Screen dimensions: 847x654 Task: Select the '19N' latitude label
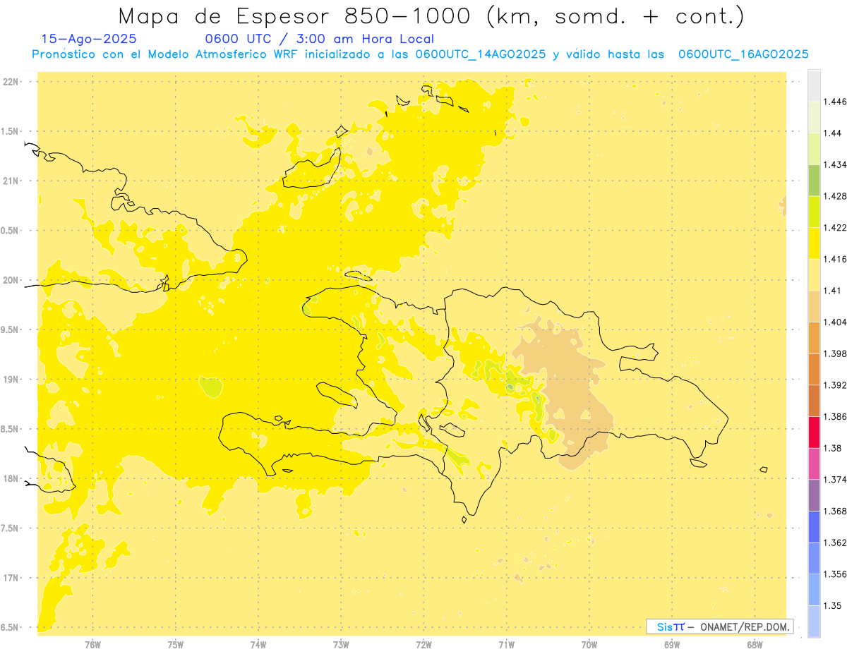[12, 380]
